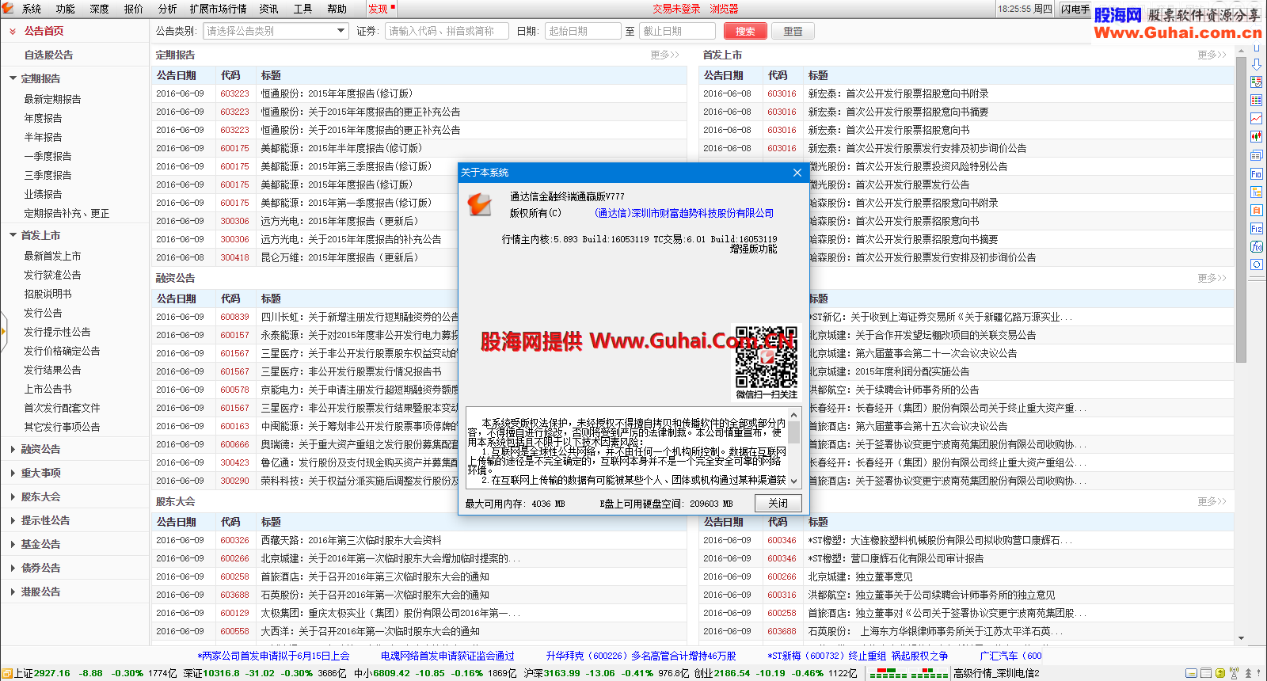Click the TDX logo icon in the About dialog

click(x=479, y=204)
